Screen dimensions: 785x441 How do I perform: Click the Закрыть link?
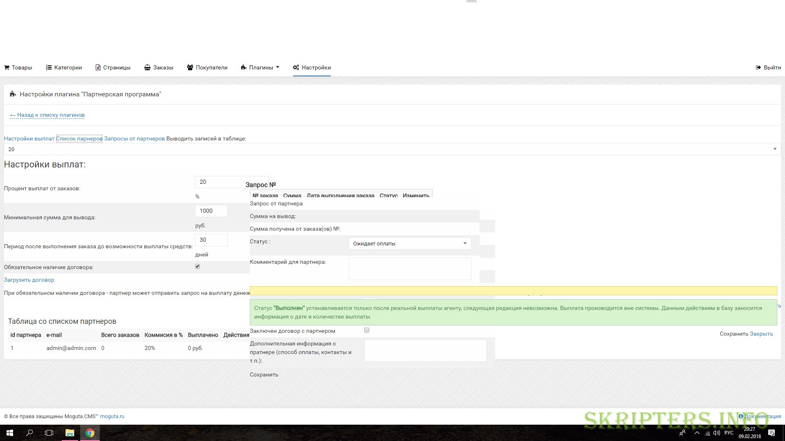(761, 334)
